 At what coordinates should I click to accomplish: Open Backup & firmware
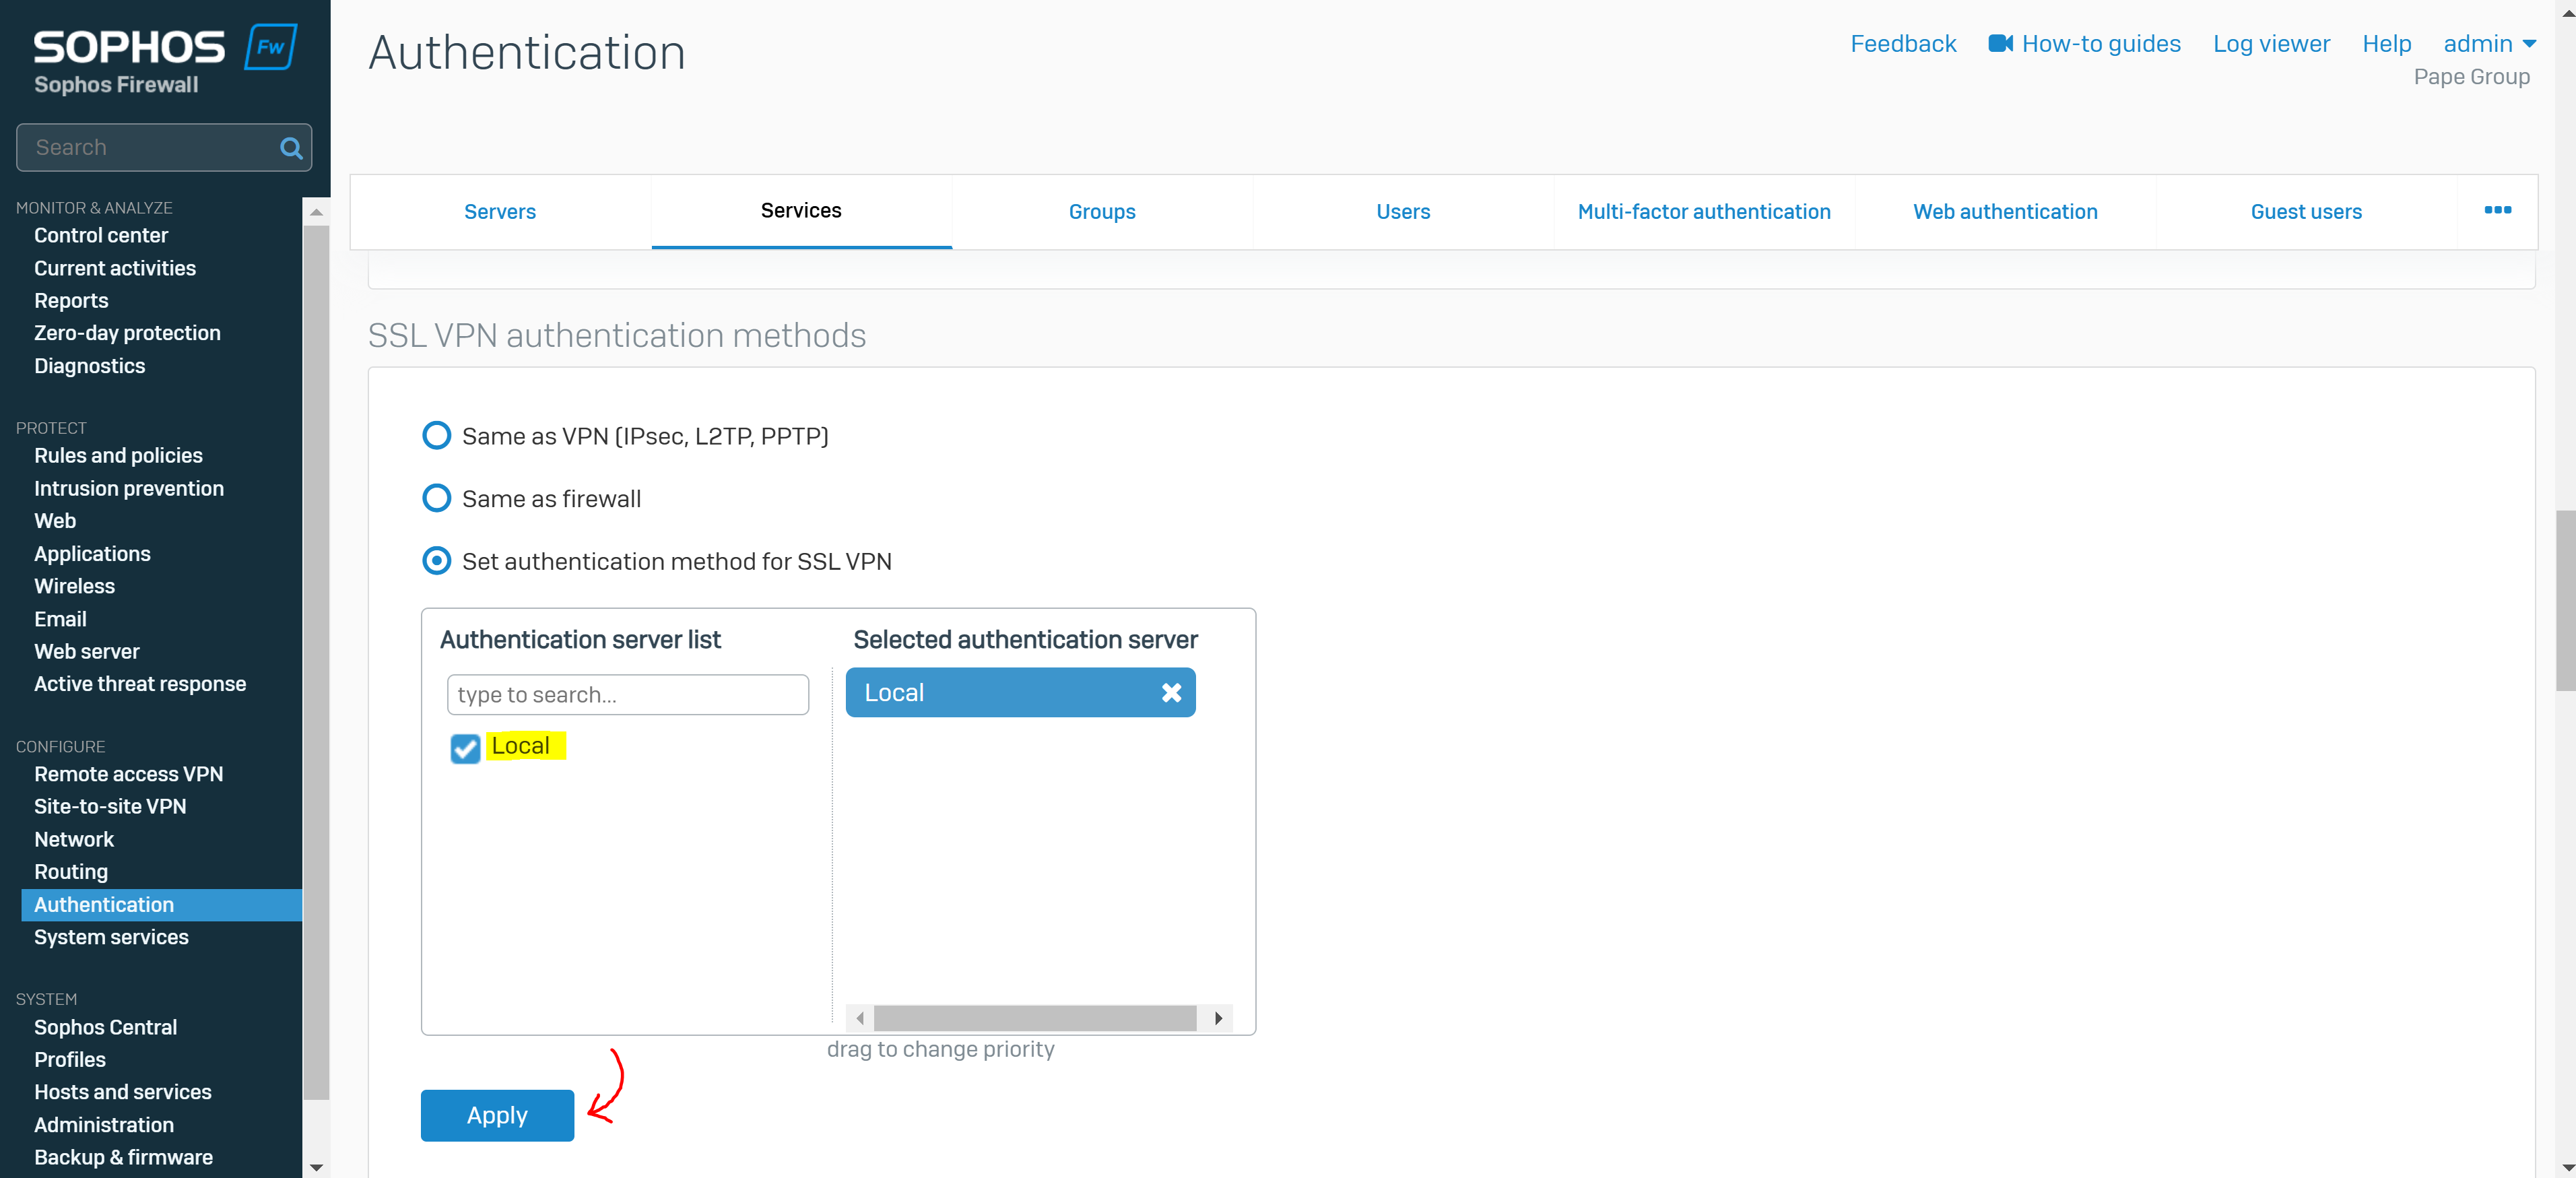(123, 1157)
